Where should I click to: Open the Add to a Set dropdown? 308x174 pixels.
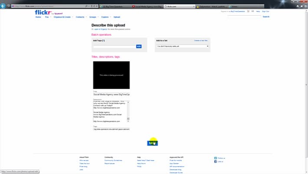(183, 46)
